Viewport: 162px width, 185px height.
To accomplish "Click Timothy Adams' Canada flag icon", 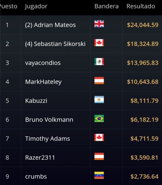I will 99,138.
